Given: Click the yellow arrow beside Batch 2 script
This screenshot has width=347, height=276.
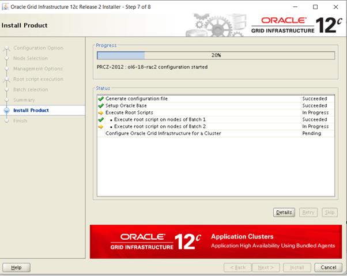Looking at the screenshot, I should coord(101,127).
